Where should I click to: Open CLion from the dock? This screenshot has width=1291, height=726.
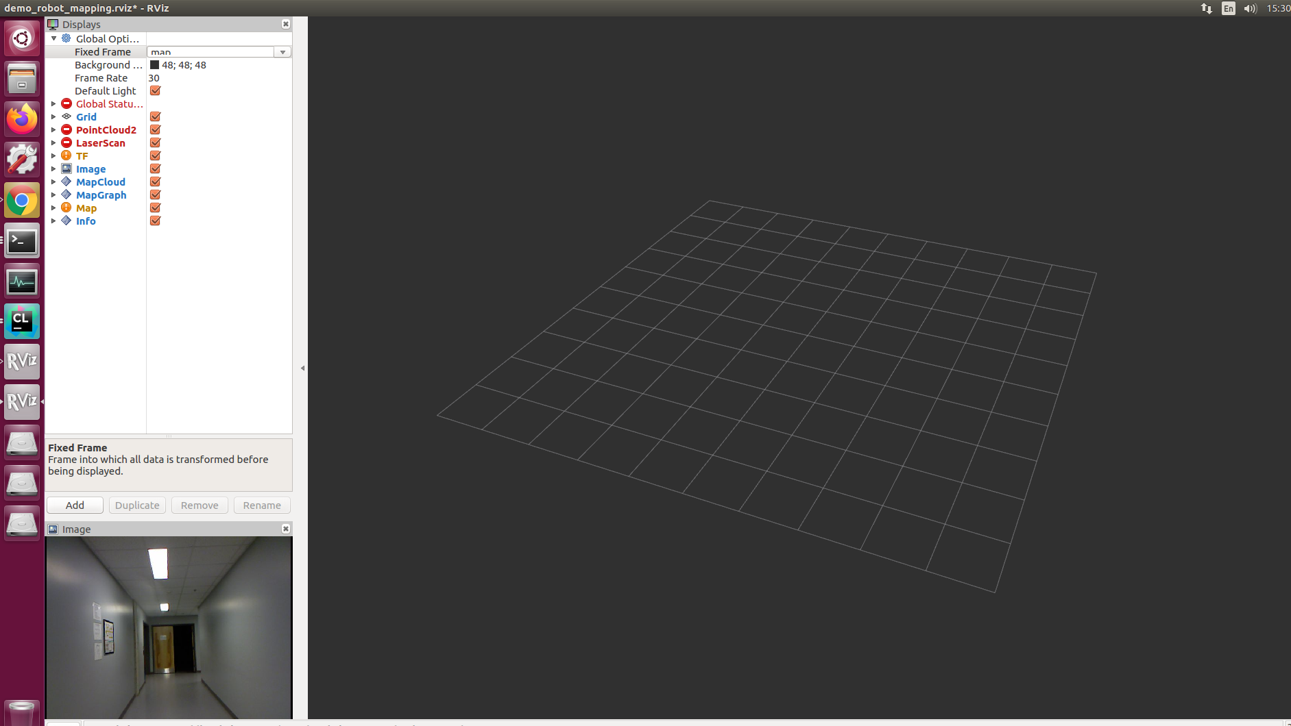click(x=21, y=321)
